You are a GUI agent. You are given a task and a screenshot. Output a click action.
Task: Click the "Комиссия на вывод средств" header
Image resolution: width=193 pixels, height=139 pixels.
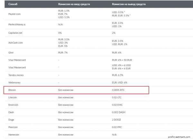(129, 4)
